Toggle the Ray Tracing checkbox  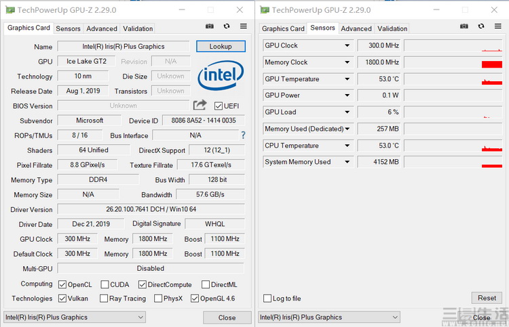(x=104, y=298)
